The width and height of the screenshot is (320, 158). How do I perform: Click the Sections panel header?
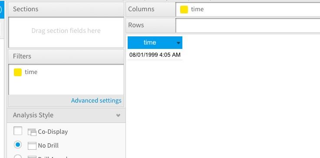66,10
